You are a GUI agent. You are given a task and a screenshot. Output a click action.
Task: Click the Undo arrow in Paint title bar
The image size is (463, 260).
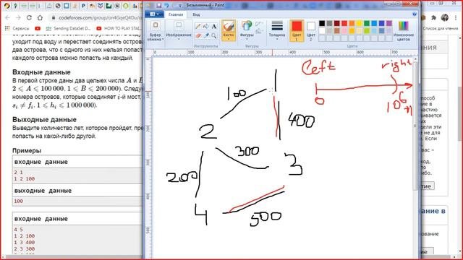click(x=166, y=5)
